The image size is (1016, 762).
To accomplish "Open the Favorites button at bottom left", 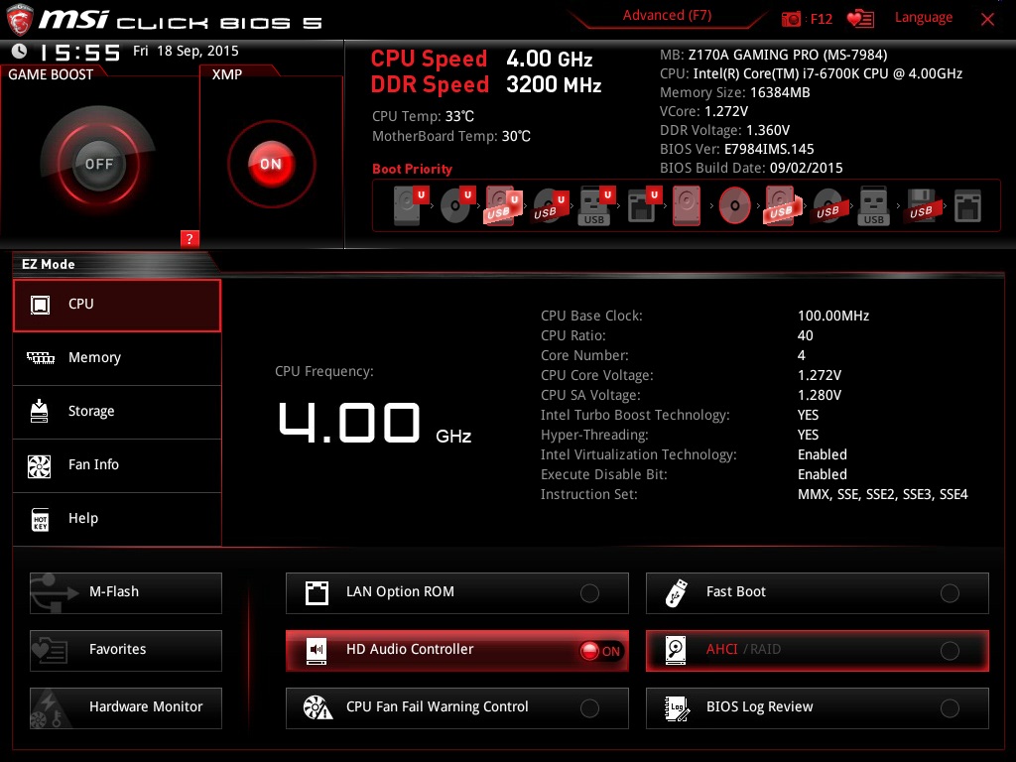I will pos(126,650).
